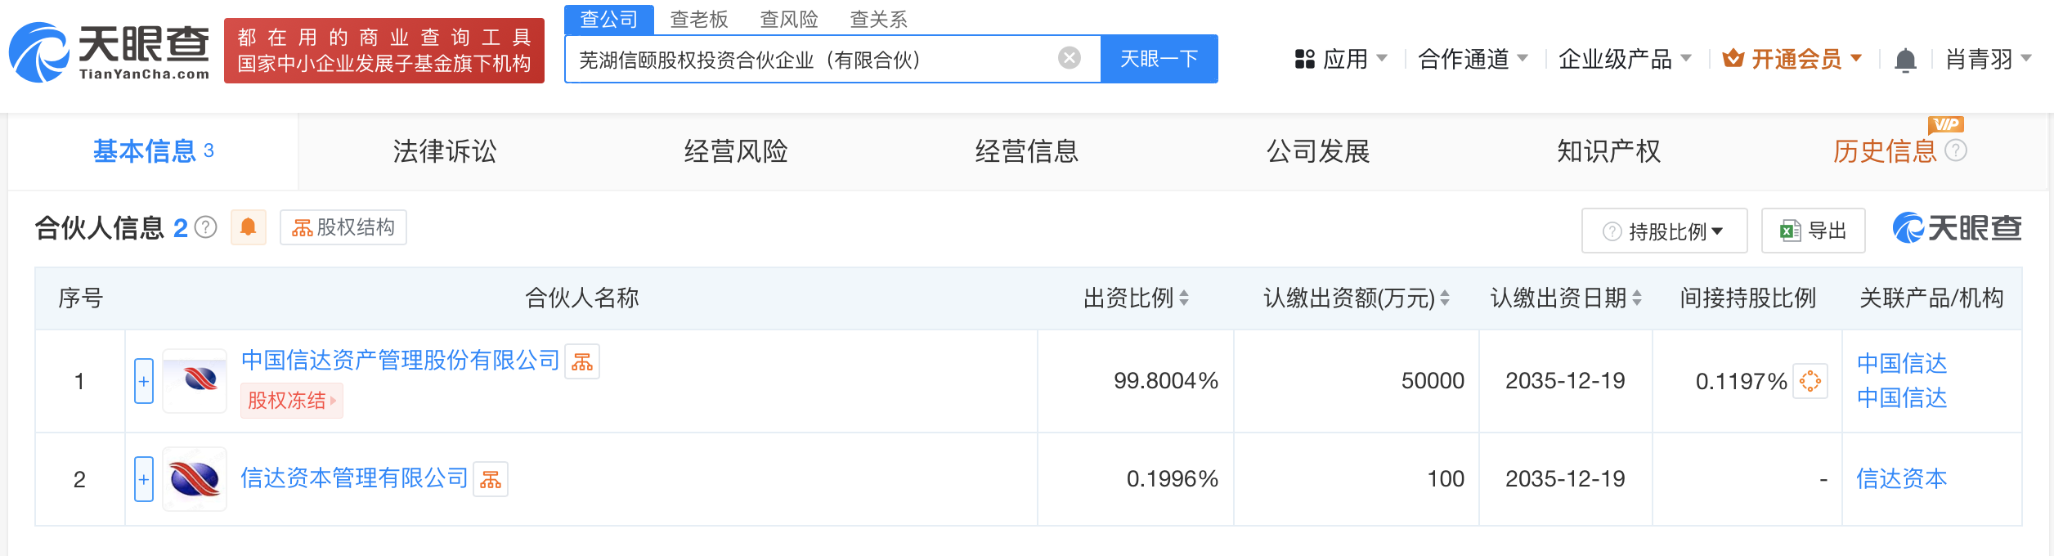
Task: Expand row 1 partner details
Action: [x=144, y=381]
